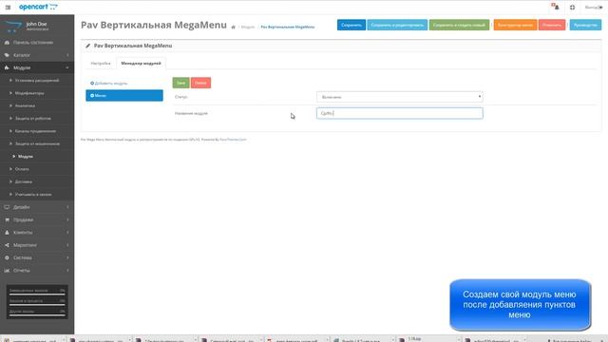The height and width of the screenshot is (342, 608).
Task: Click the Reports chart sidebar icon
Action: [7, 270]
